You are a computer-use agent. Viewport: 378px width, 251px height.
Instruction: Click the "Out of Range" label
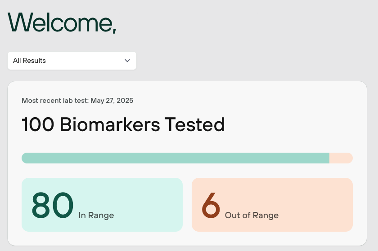(x=252, y=216)
